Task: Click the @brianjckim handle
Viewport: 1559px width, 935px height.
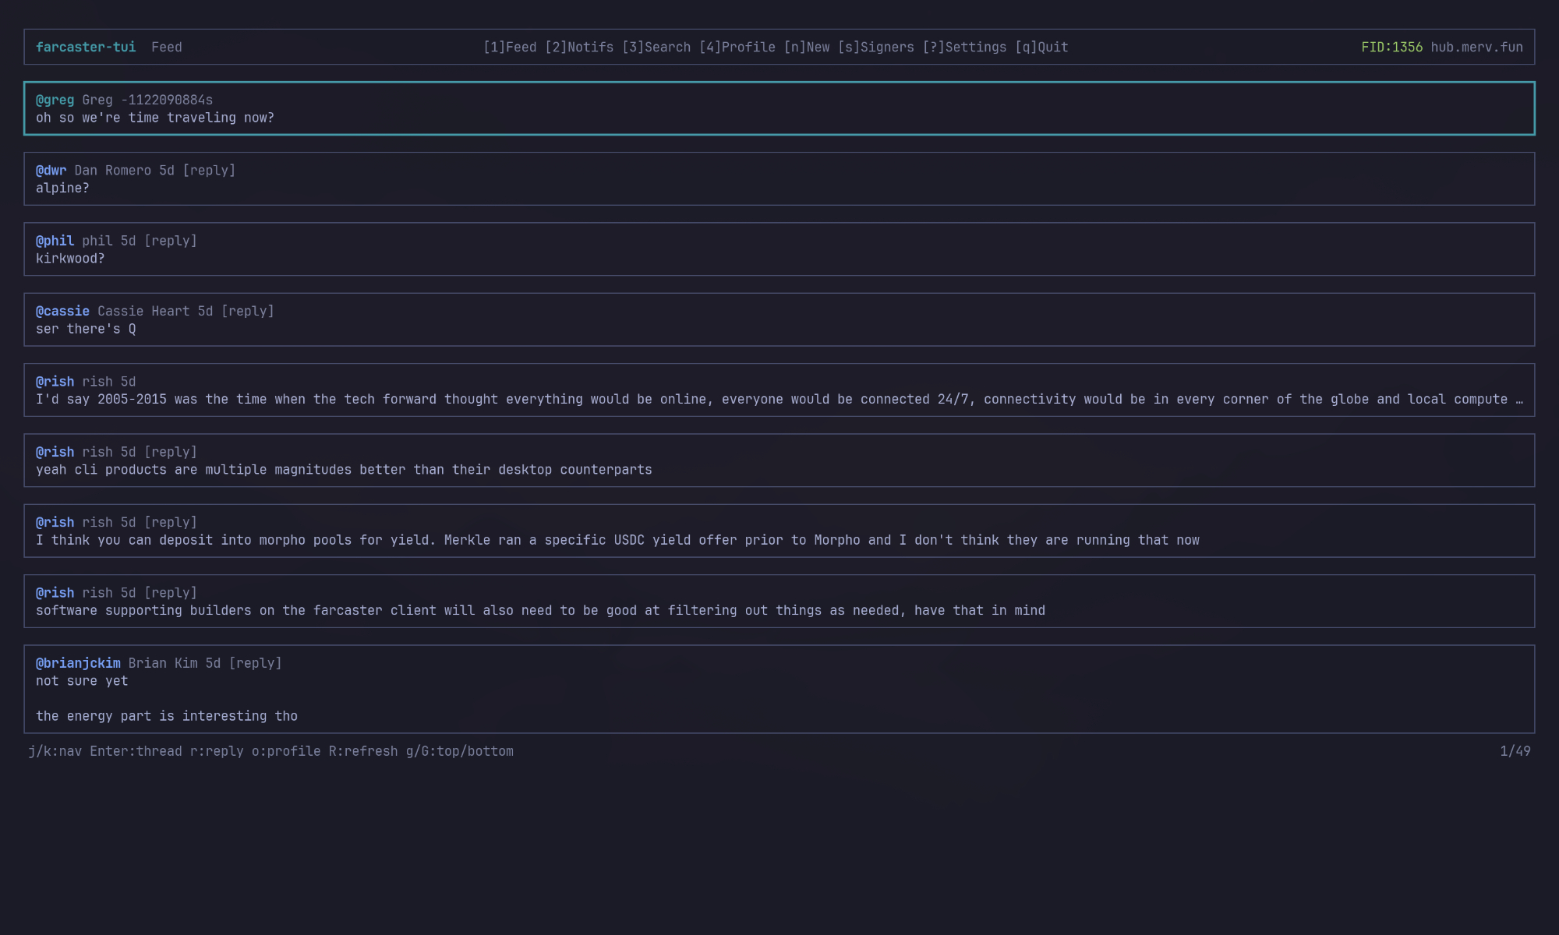Action: pyautogui.click(x=78, y=664)
